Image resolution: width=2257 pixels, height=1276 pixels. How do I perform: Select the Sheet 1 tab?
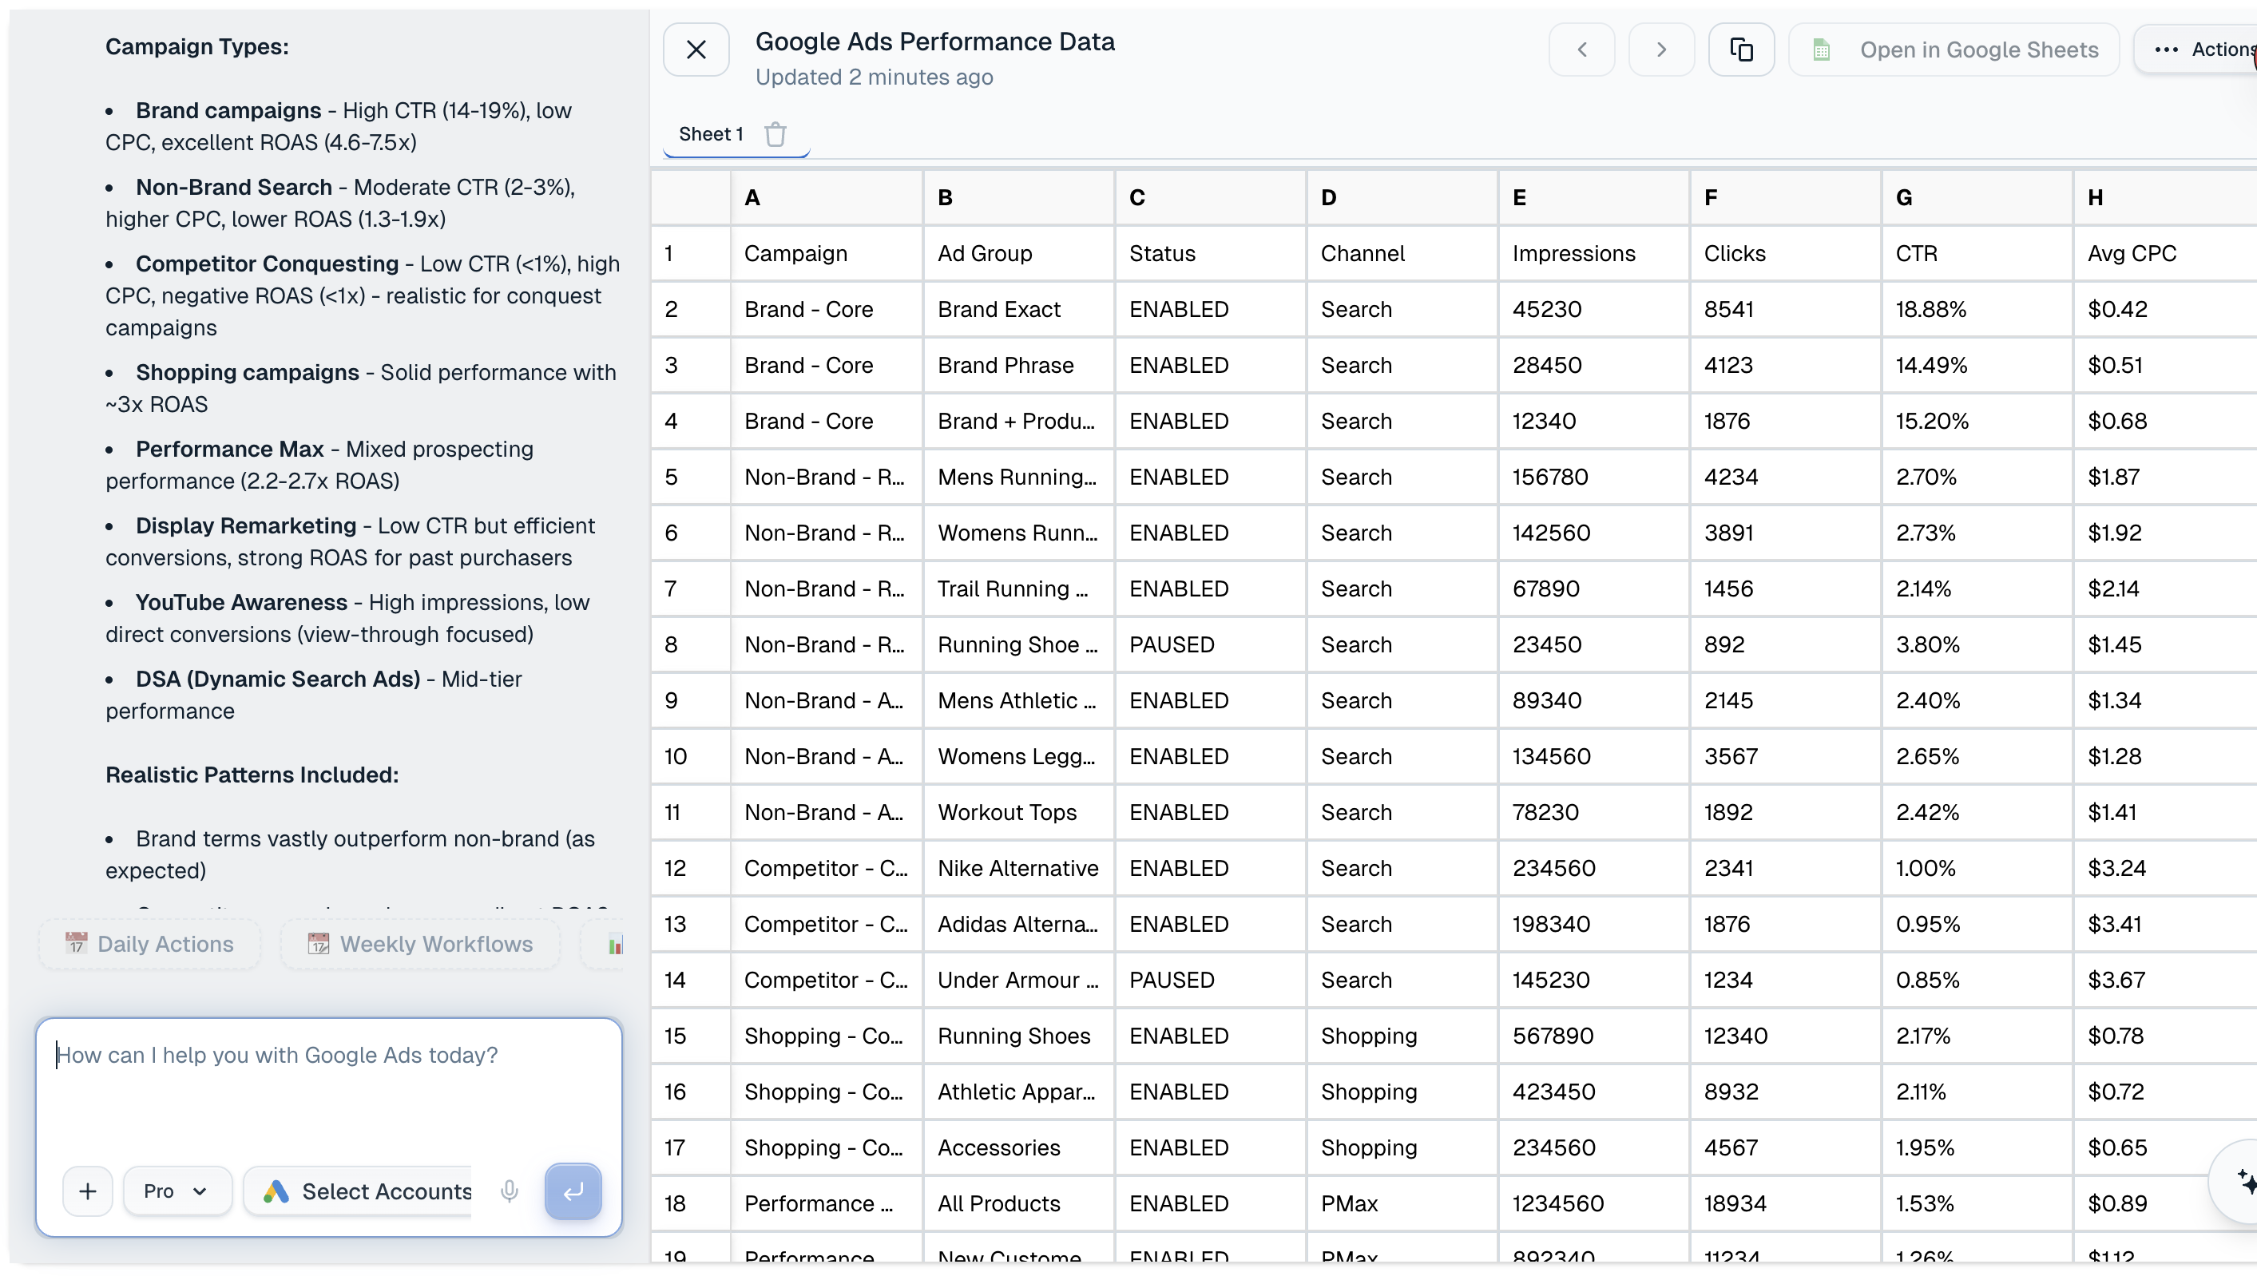[711, 133]
